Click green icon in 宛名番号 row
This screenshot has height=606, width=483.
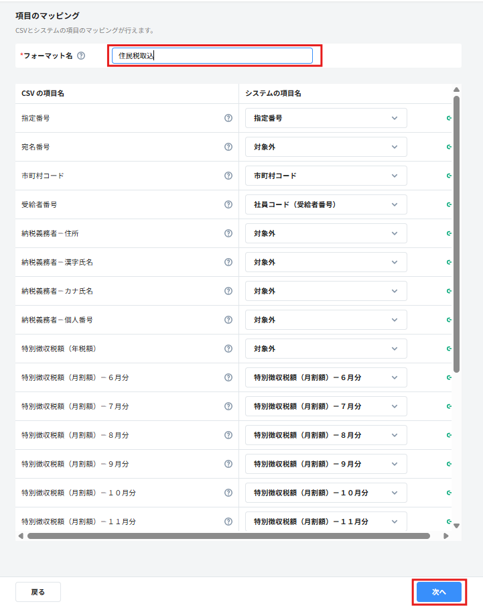[448, 147]
